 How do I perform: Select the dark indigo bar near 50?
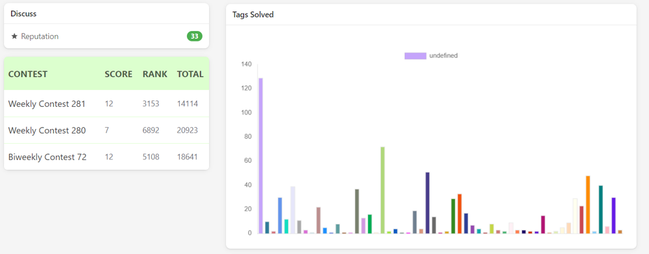point(428,203)
